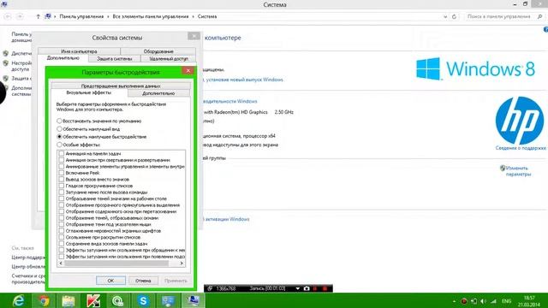Enable checkbox Вывод эскизов вместо значков

tap(62, 179)
